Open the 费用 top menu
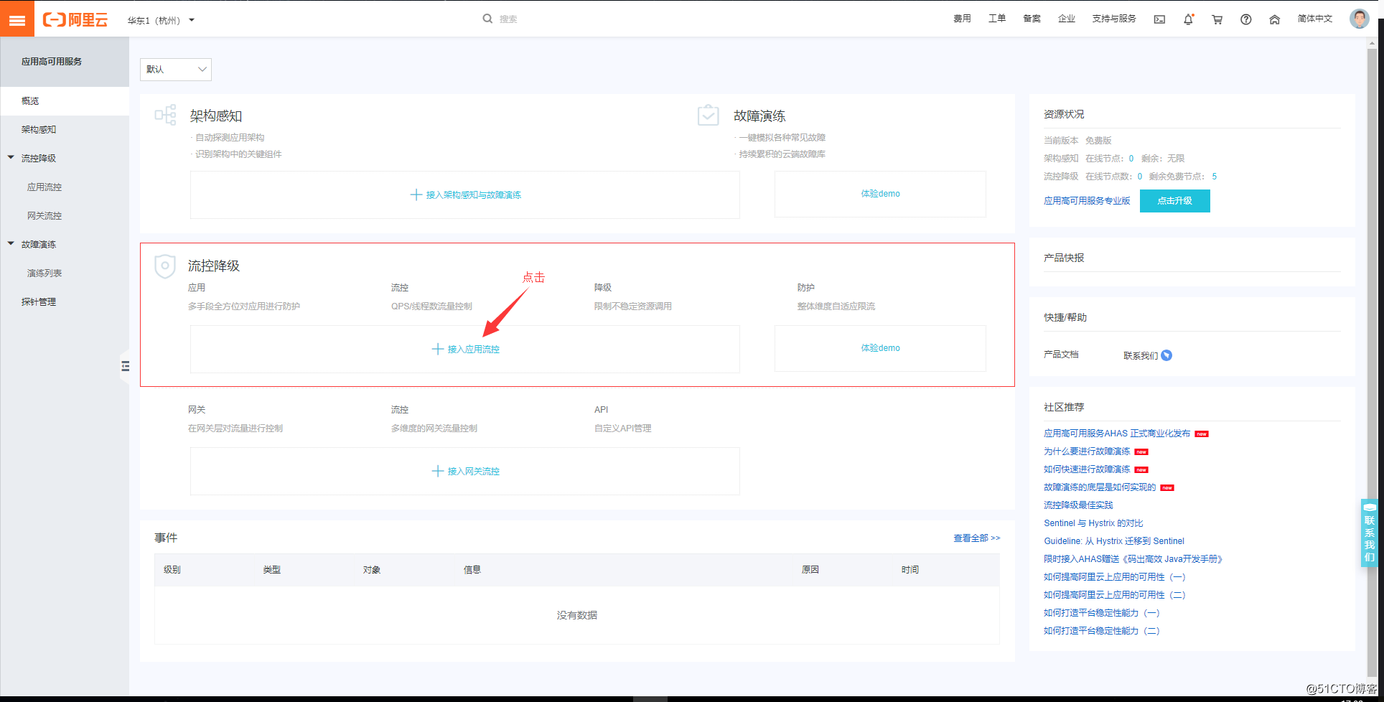1384x702 pixels. point(962,19)
